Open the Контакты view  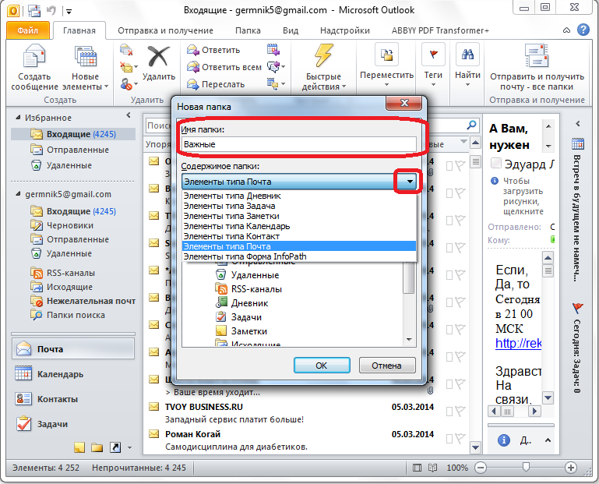coord(72,399)
